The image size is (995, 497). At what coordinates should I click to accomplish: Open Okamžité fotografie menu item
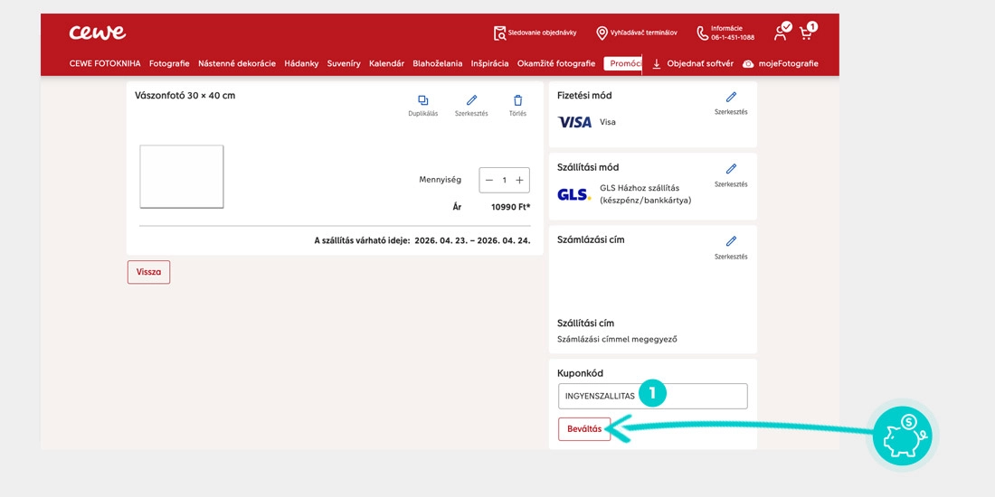click(x=556, y=63)
